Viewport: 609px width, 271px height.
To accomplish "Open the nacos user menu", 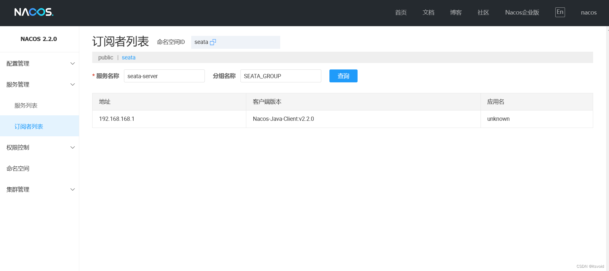I will click(589, 13).
